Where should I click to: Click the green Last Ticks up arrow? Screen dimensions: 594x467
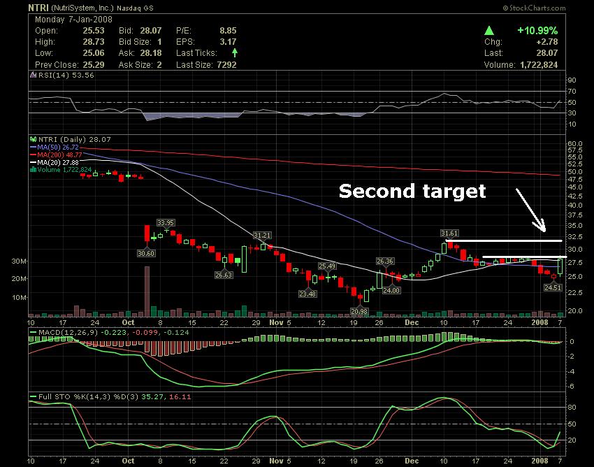click(x=235, y=52)
